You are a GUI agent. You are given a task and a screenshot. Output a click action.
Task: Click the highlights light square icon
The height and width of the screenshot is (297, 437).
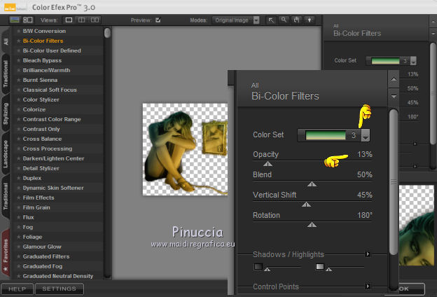coord(319,267)
